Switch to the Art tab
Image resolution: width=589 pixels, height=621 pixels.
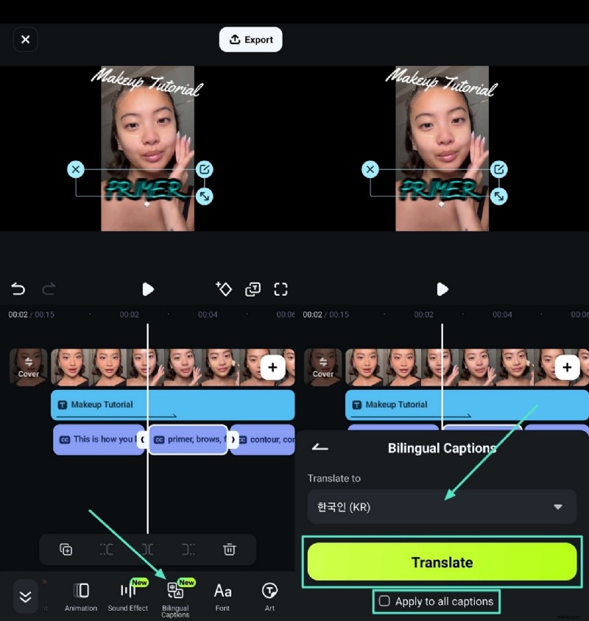tap(269, 596)
